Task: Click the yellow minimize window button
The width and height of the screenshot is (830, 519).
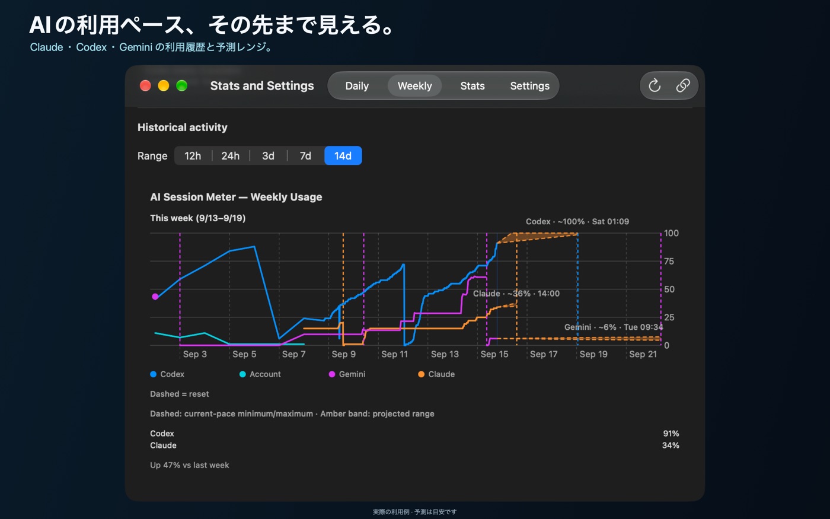Action: pos(164,85)
